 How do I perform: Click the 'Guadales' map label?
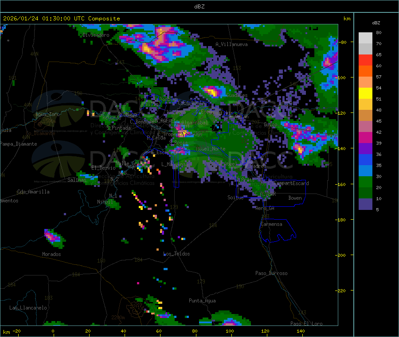tap(237, 95)
